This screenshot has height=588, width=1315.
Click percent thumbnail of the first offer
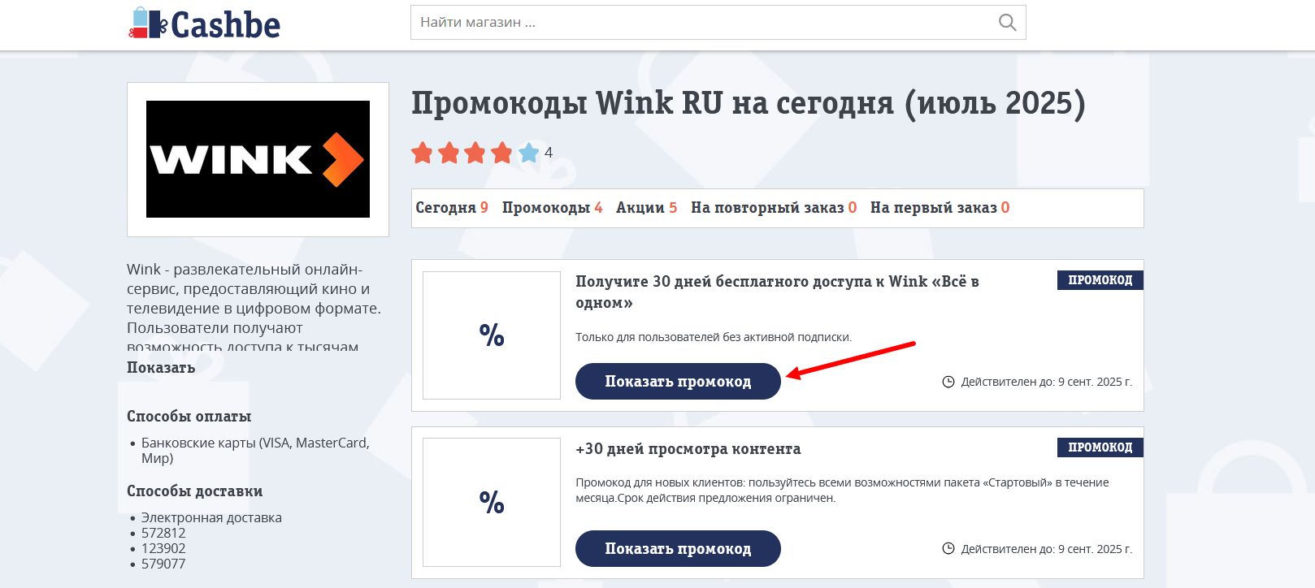coord(492,335)
